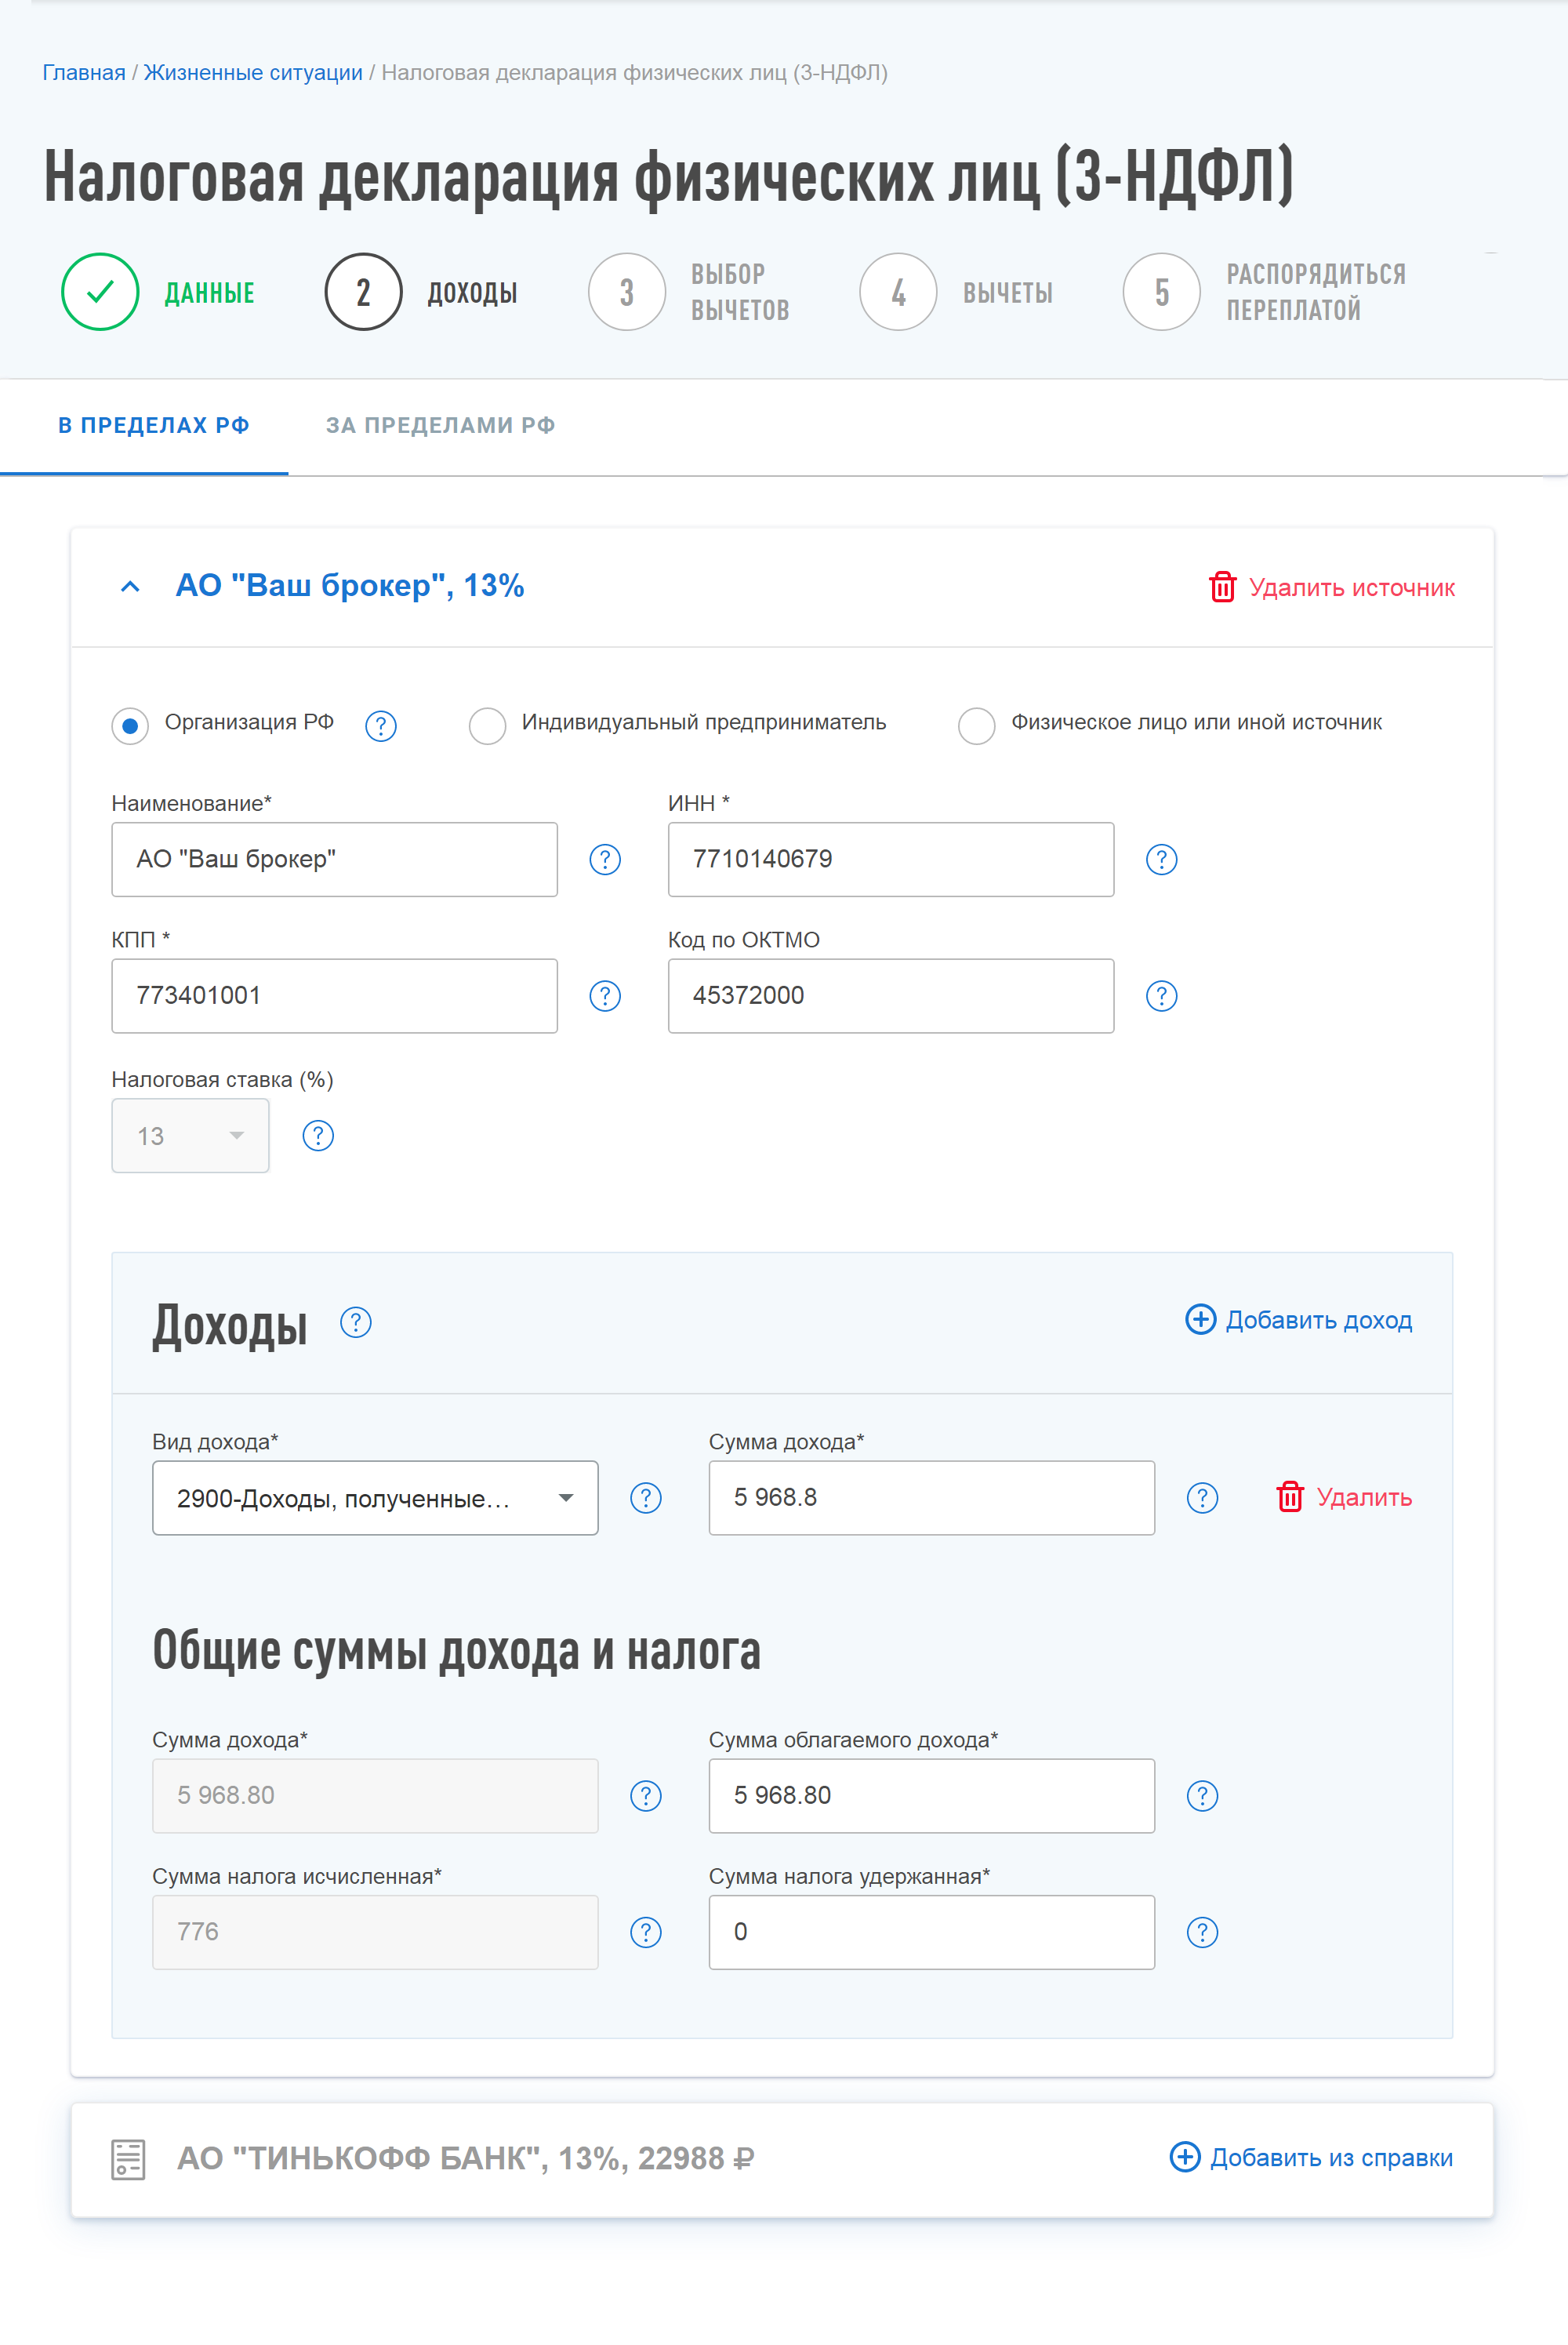This screenshot has height=2345, width=1568.
Task: Focus the Наименование input field
Action: click(x=334, y=860)
